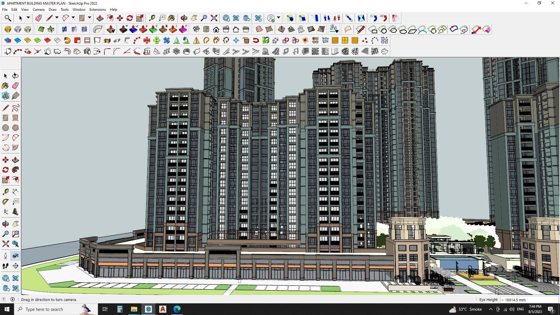Click Vector Push Pull 'V' green icon

pos(153,29)
